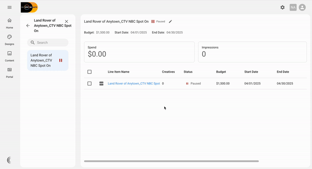Viewport: 312px width, 169px height.
Task: Click Creatives count 0 in row
Action: pos(163,84)
